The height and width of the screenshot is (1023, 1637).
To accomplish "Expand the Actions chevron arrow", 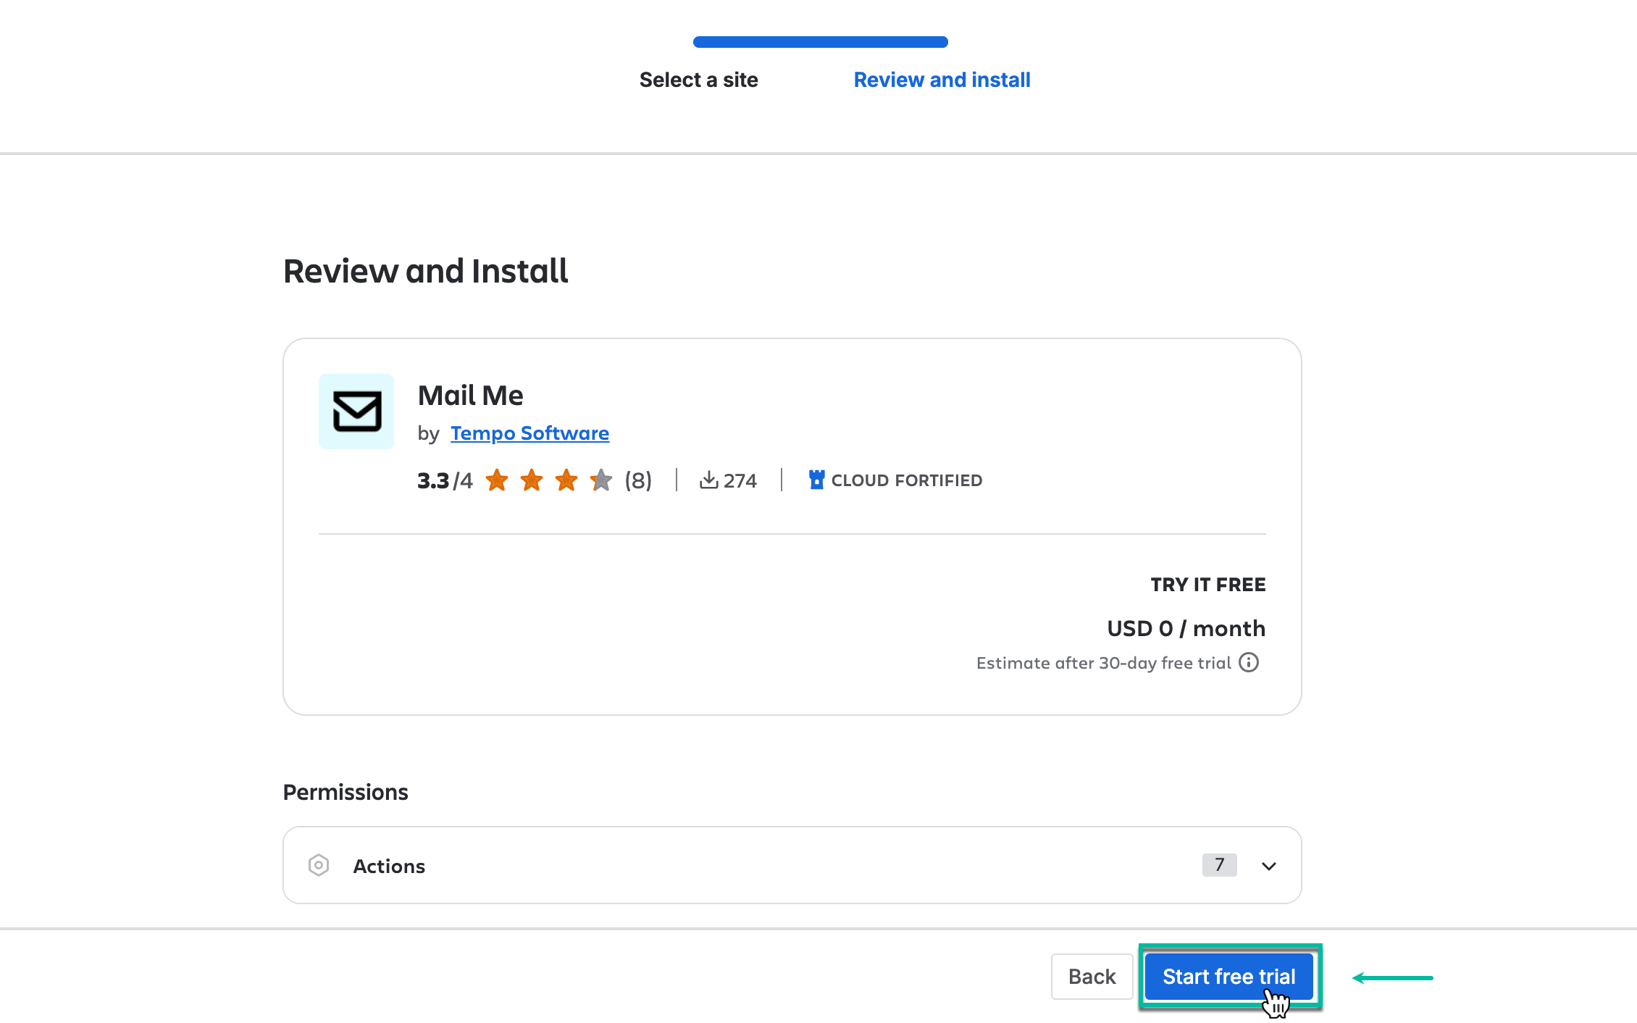I will [1269, 866].
